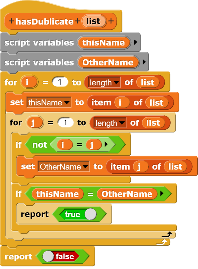
Task: Toggle the false boolean in final report
Action: coord(49,256)
